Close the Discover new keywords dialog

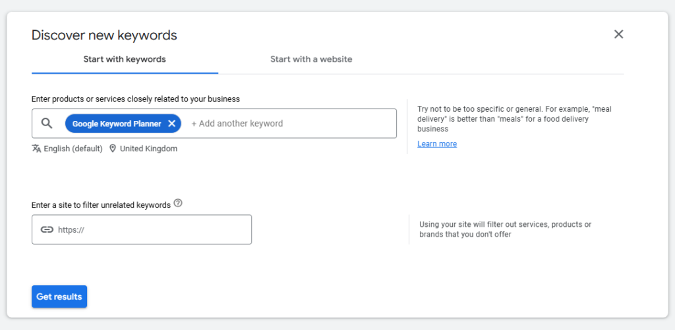(x=618, y=34)
